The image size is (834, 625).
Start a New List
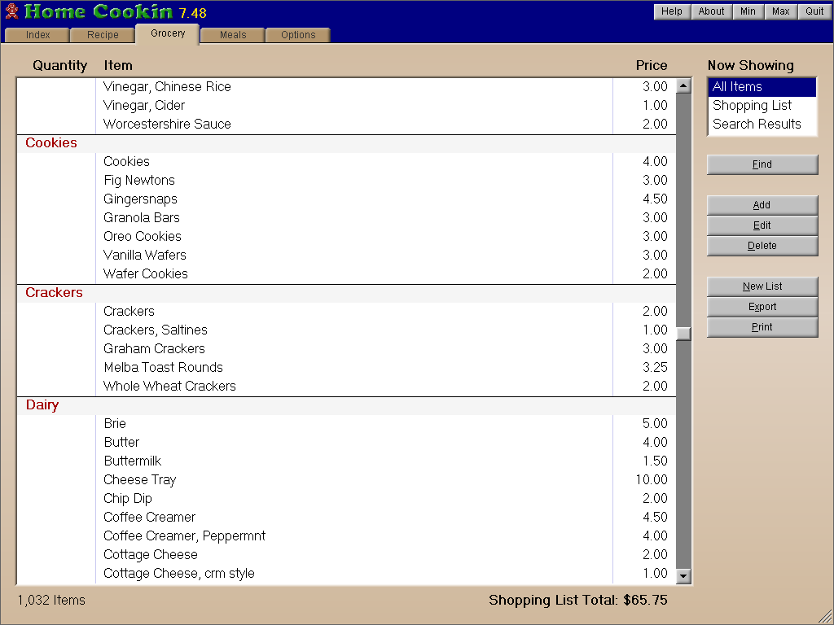click(762, 286)
